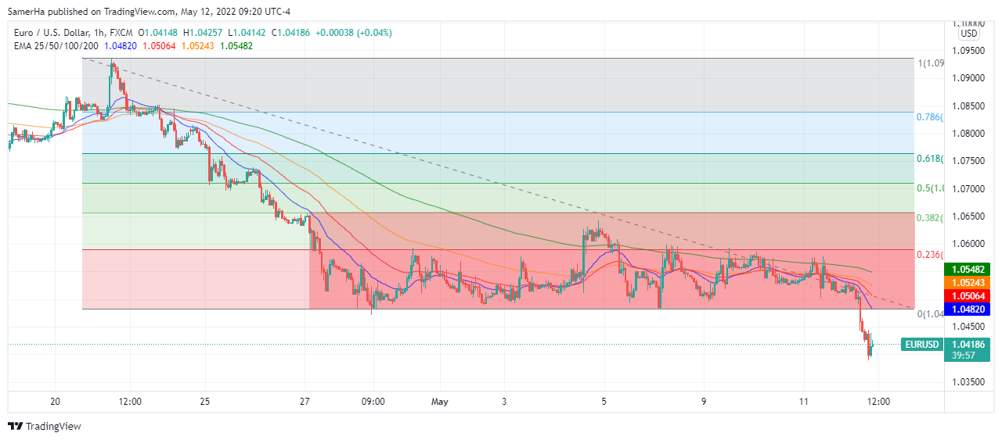
Task: Open the USD currency selector on price axis
Action: coord(969,34)
